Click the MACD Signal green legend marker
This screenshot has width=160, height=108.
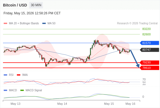22,90
